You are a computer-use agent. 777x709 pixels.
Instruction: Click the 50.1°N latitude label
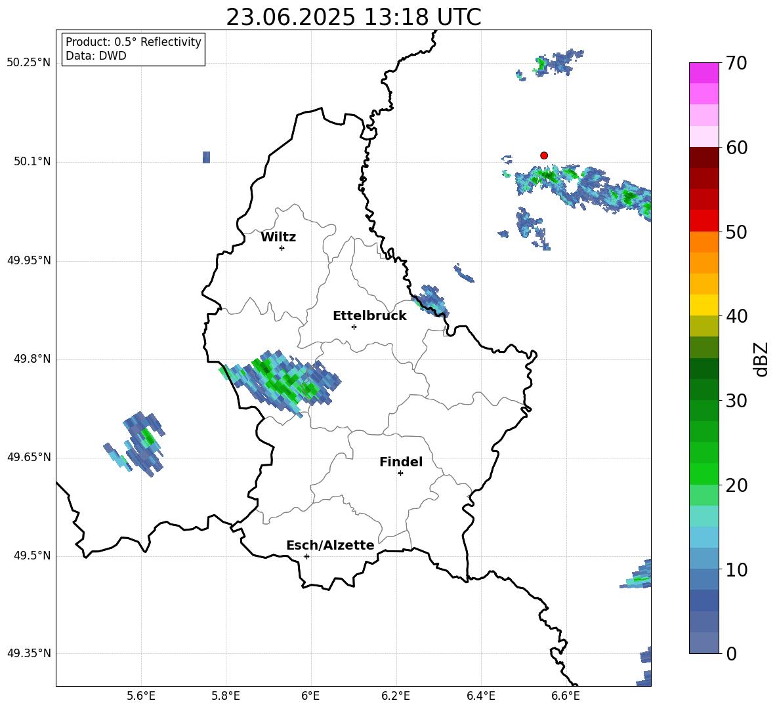tap(32, 162)
